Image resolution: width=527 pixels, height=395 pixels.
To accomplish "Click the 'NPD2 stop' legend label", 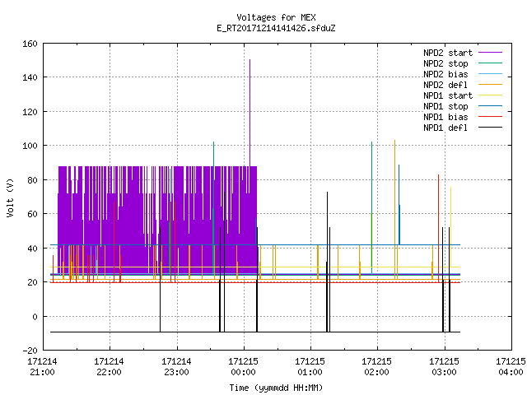I will point(445,63).
